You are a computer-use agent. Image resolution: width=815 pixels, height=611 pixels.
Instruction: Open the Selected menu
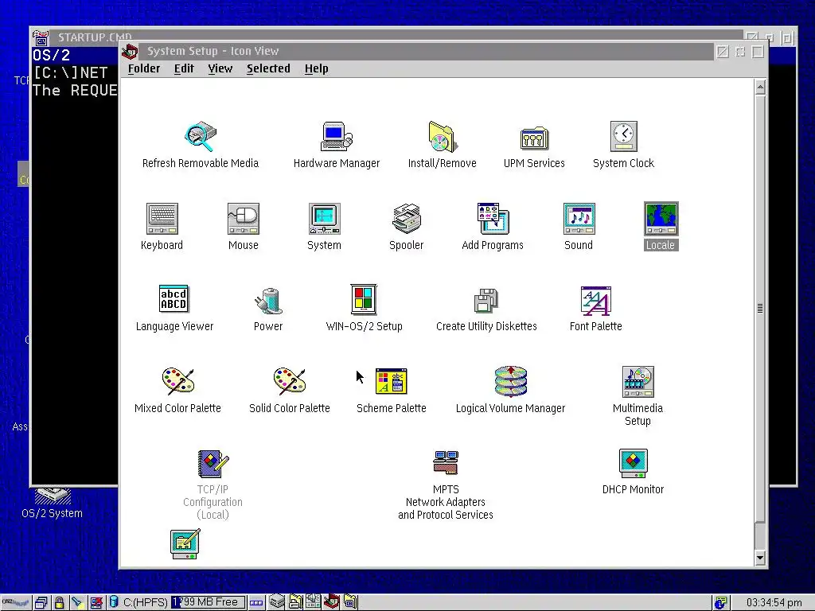pos(268,68)
